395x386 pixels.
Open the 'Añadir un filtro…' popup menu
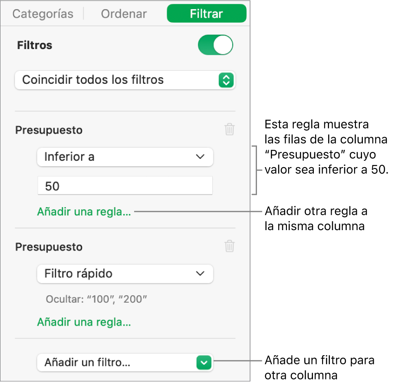coord(125,362)
